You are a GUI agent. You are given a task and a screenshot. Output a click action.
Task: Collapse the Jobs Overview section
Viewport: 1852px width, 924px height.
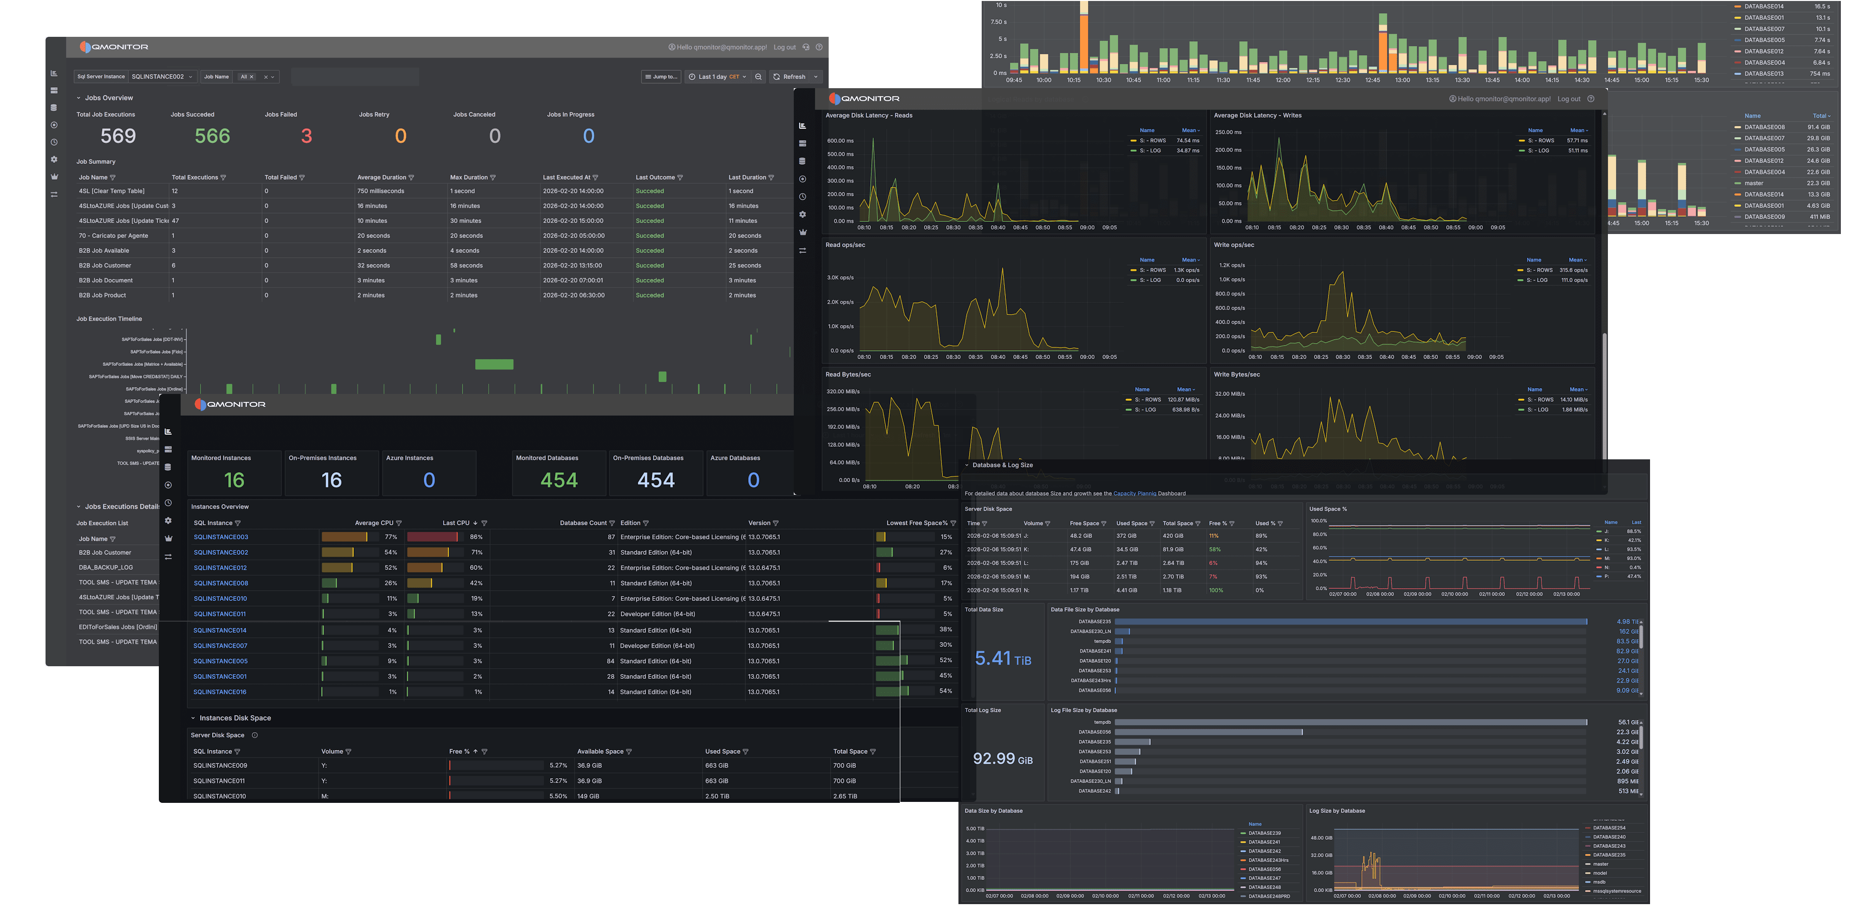[x=79, y=98]
